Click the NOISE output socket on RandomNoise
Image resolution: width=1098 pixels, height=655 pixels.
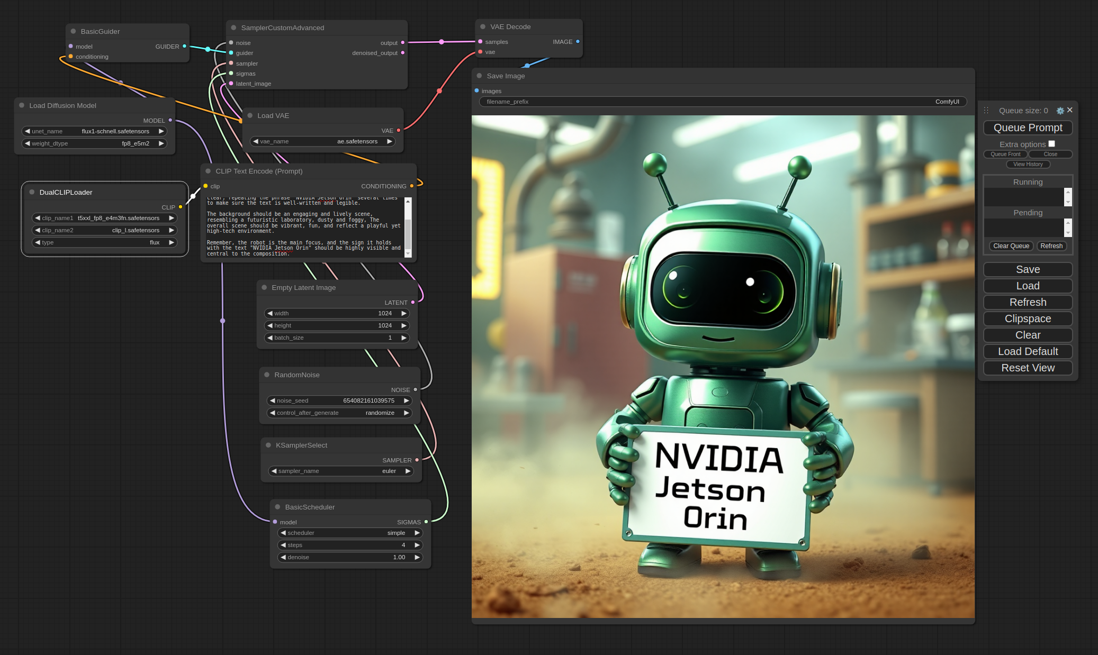pos(415,389)
